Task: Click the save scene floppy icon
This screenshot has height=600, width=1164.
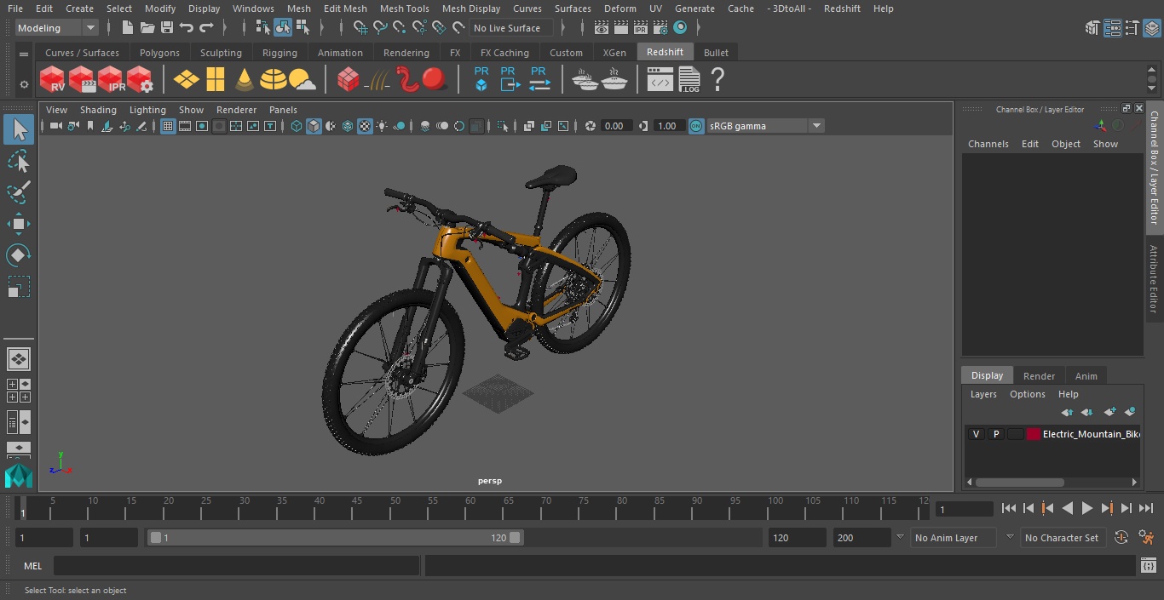Action: [x=167, y=28]
